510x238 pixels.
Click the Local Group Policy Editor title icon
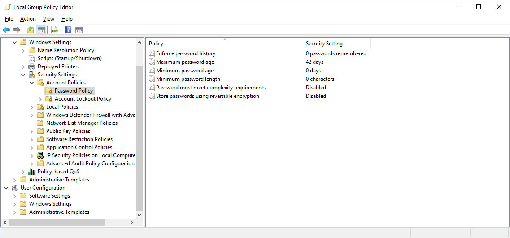coord(7,7)
